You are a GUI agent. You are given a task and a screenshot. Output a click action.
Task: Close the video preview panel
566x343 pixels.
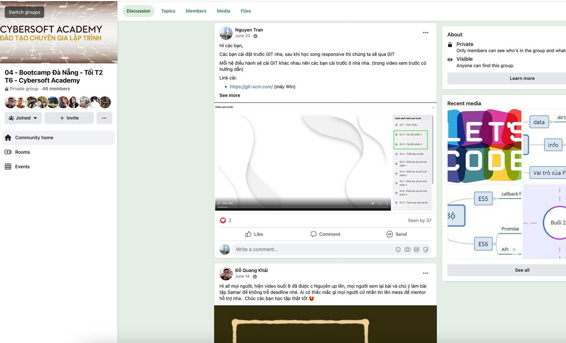(433, 108)
